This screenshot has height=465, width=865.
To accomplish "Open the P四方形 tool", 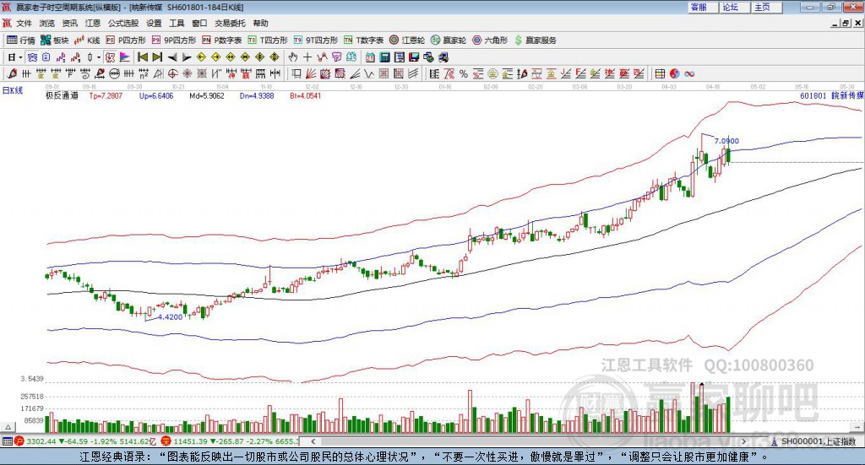I will click(x=126, y=41).
